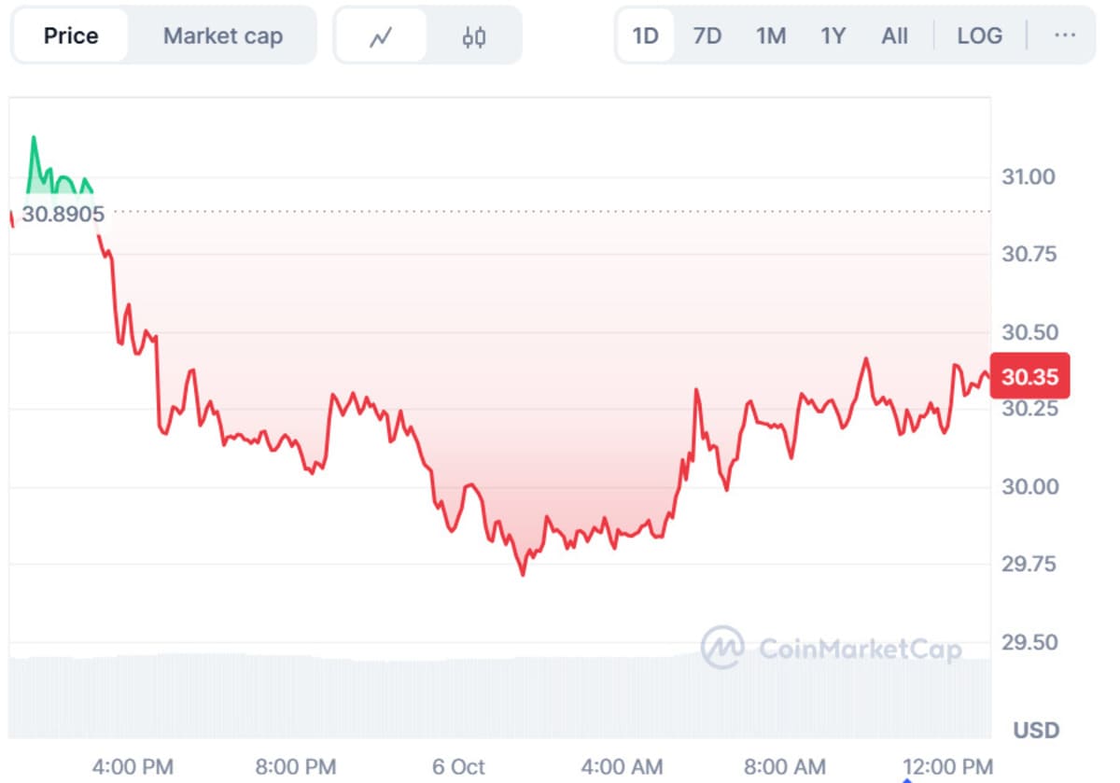
Task: Show the 1Y time range
Action: (833, 35)
